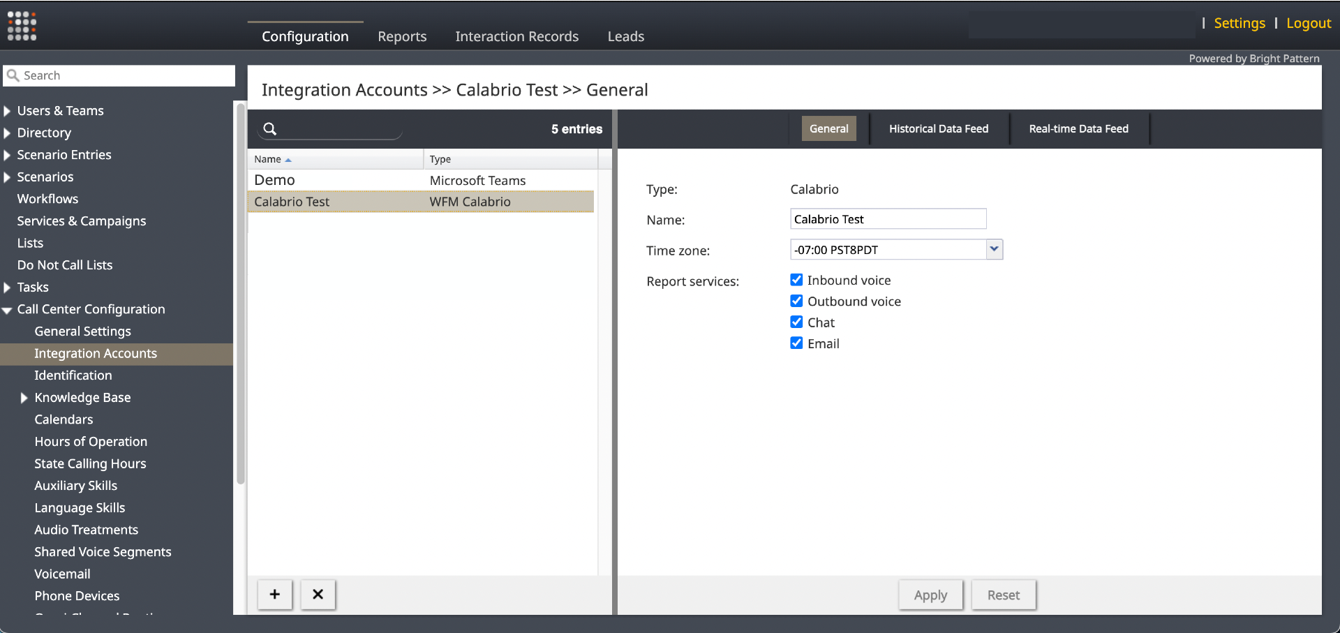Open Workflows in sidebar
1340x633 pixels.
47,199
